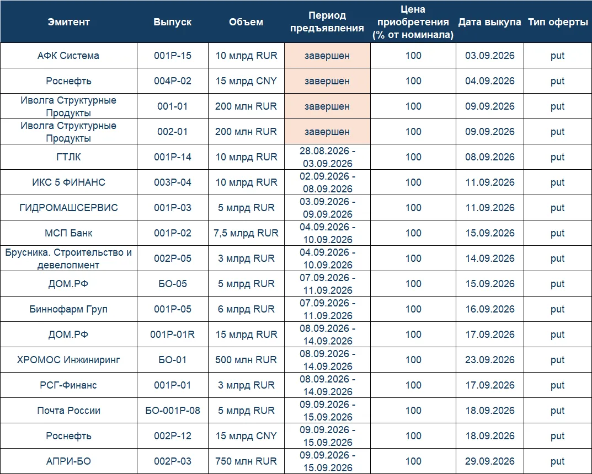Click the Выпуск column header
592x474 pixels.
click(x=173, y=22)
